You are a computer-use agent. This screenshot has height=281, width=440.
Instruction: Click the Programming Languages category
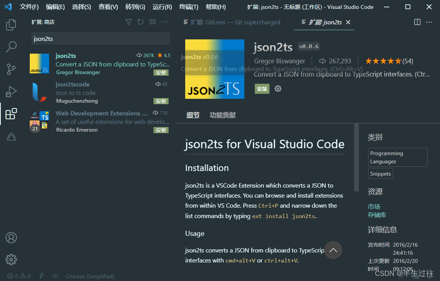pos(397,157)
